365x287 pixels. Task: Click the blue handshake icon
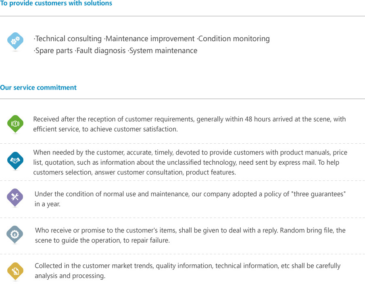tap(15, 161)
